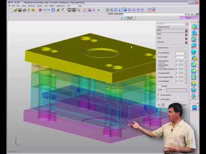Toggle the Create element checkbox
Screen dimensions: 206x154
click(159, 95)
